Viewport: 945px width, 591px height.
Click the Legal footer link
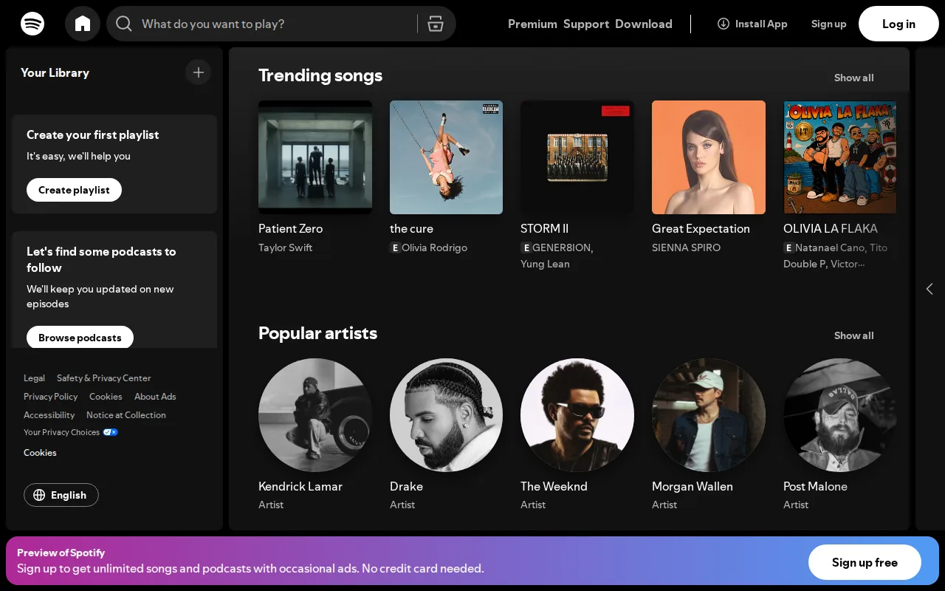[x=34, y=378]
